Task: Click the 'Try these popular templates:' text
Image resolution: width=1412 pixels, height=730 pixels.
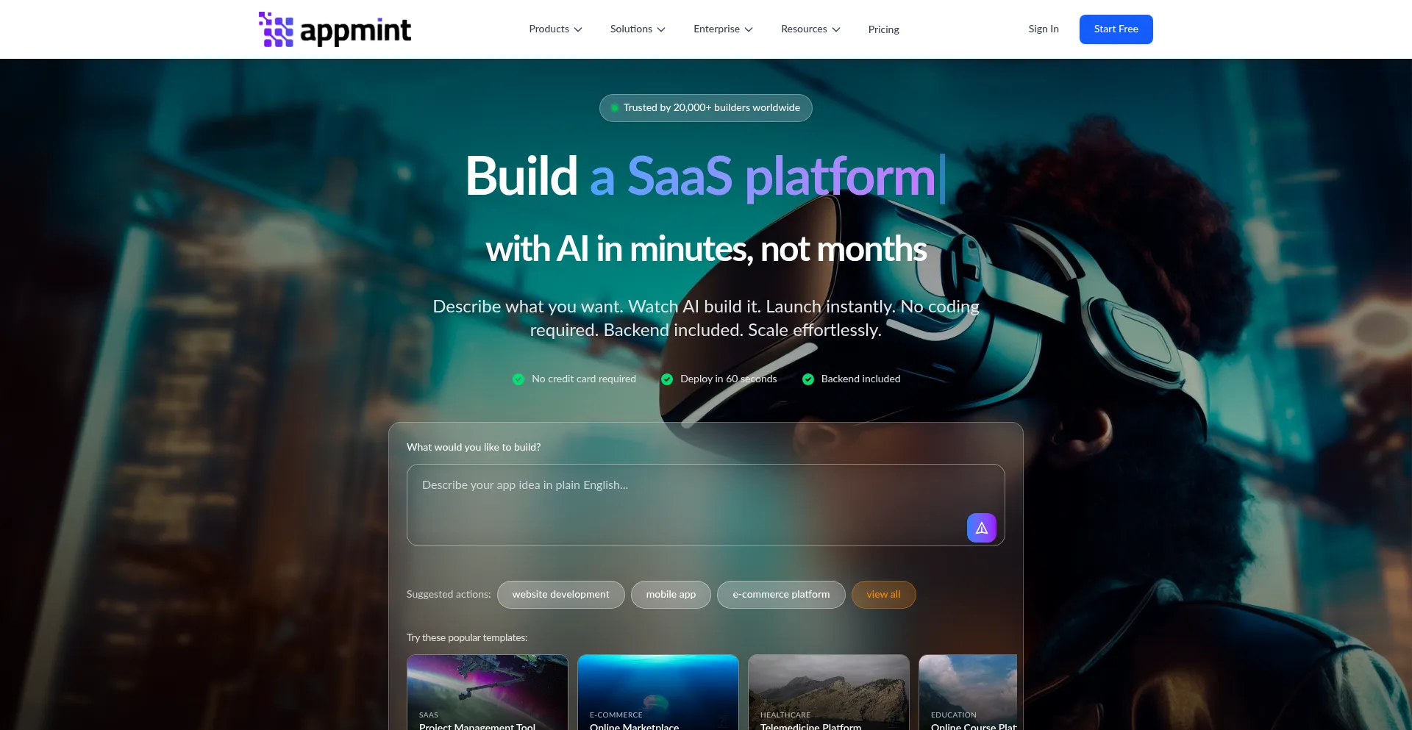Action: click(x=467, y=638)
